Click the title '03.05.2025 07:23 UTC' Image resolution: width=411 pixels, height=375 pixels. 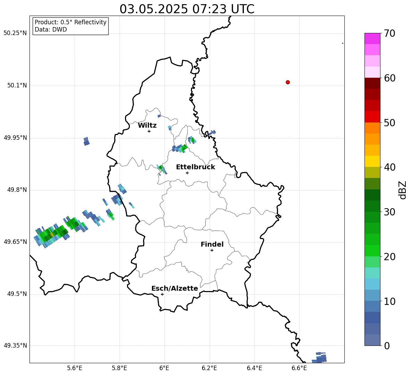point(187,9)
